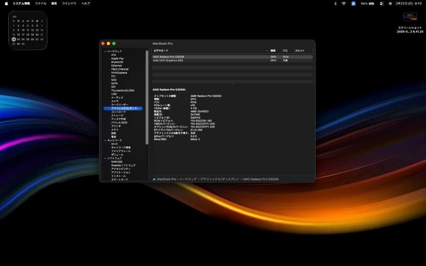Viewport: 426px width, 266px height.
Task: Select インストール in the sidebar
Action: (118, 176)
